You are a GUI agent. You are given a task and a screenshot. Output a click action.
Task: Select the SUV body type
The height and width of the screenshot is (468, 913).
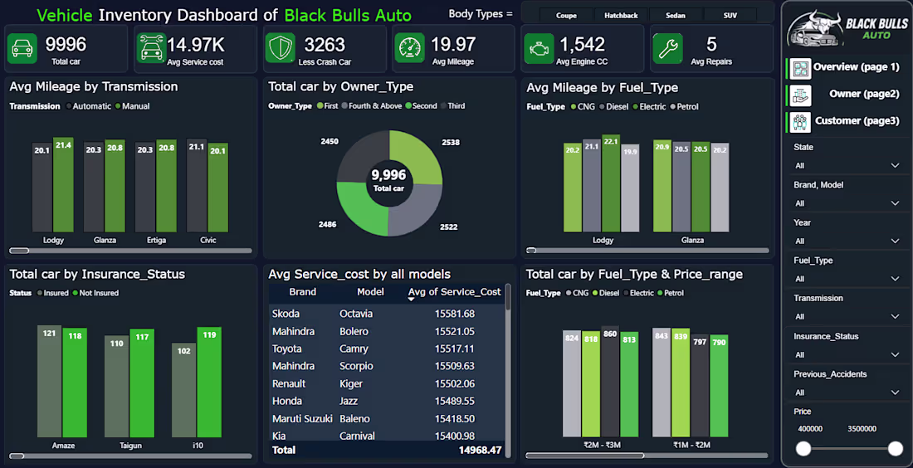coord(730,16)
